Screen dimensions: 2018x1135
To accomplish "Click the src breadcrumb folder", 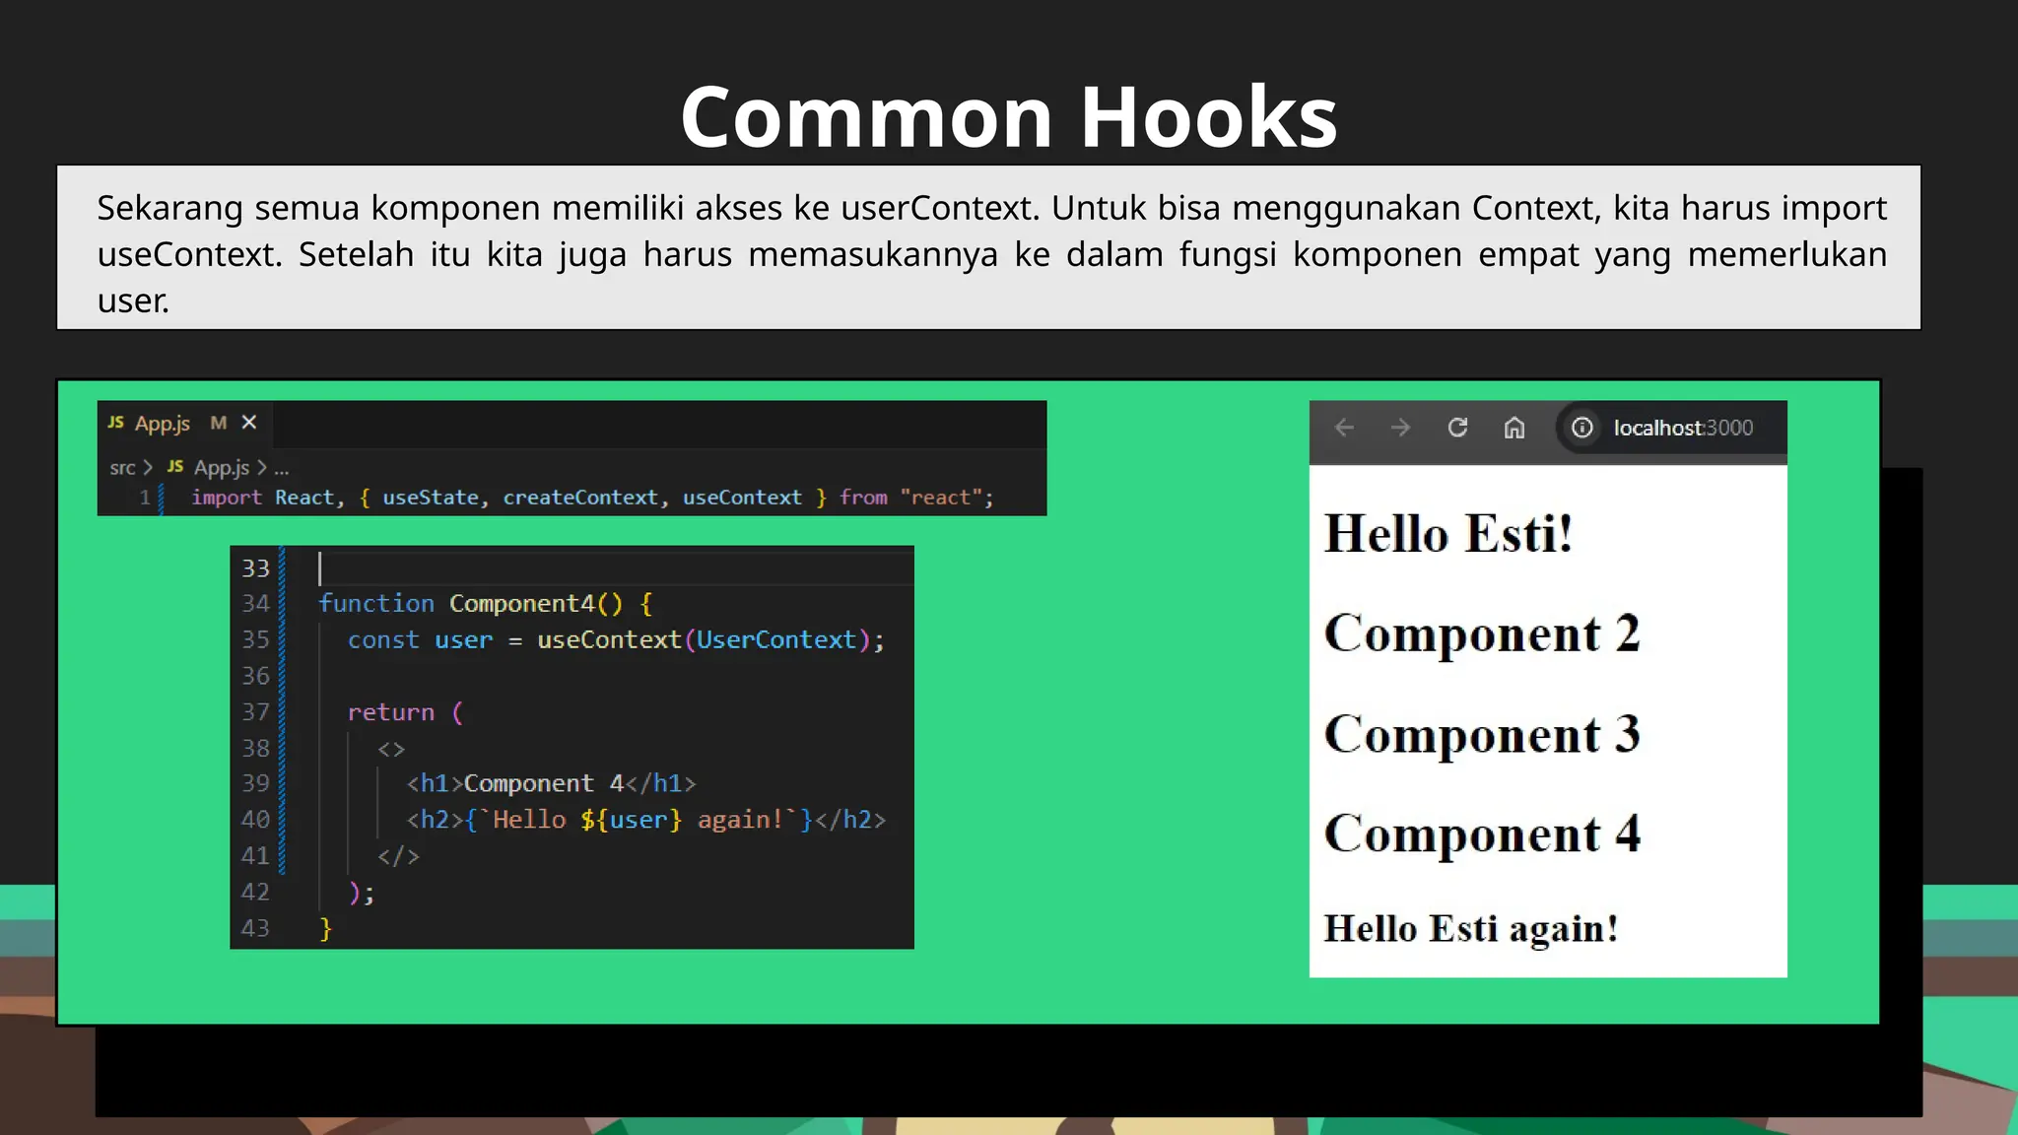I will 122,468.
